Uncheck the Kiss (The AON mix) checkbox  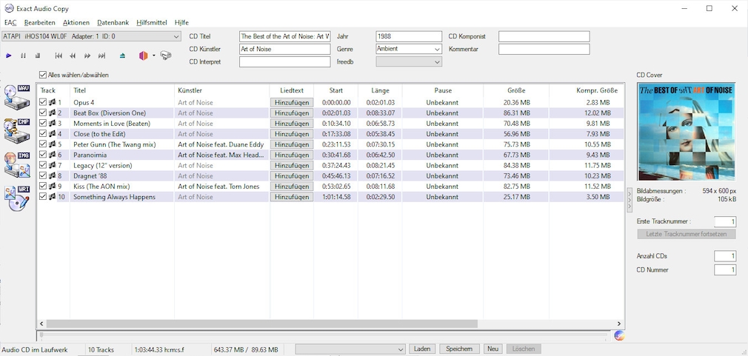click(44, 187)
